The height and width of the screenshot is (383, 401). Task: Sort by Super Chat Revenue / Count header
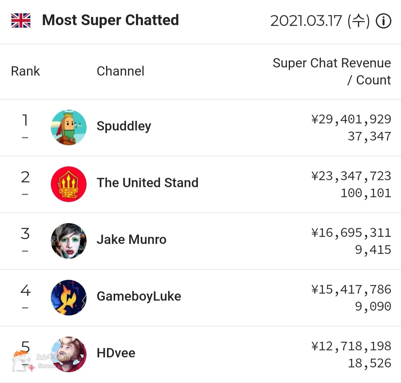pos(332,72)
